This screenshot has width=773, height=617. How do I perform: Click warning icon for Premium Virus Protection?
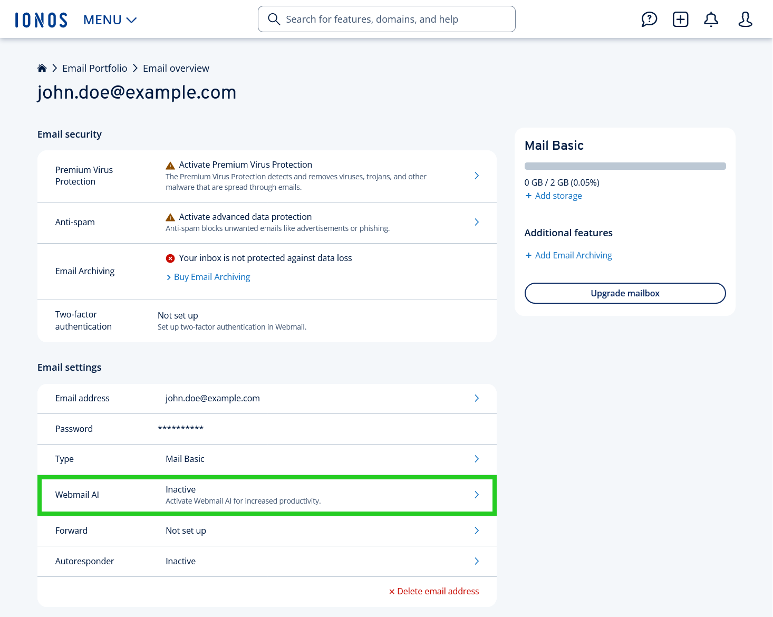click(x=170, y=165)
